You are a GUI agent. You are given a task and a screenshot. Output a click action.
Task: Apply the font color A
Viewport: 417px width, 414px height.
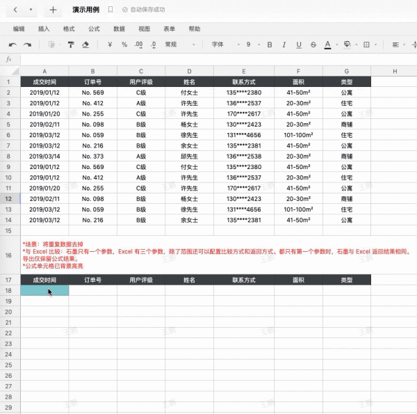[x=327, y=45]
